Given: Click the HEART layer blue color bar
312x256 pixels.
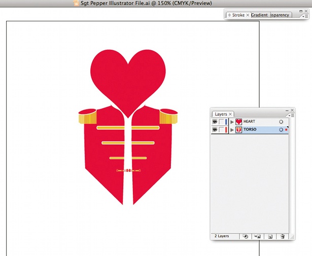Looking at the screenshot, I should [226, 122].
